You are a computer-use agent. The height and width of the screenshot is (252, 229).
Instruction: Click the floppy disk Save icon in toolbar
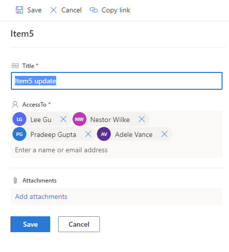click(19, 10)
